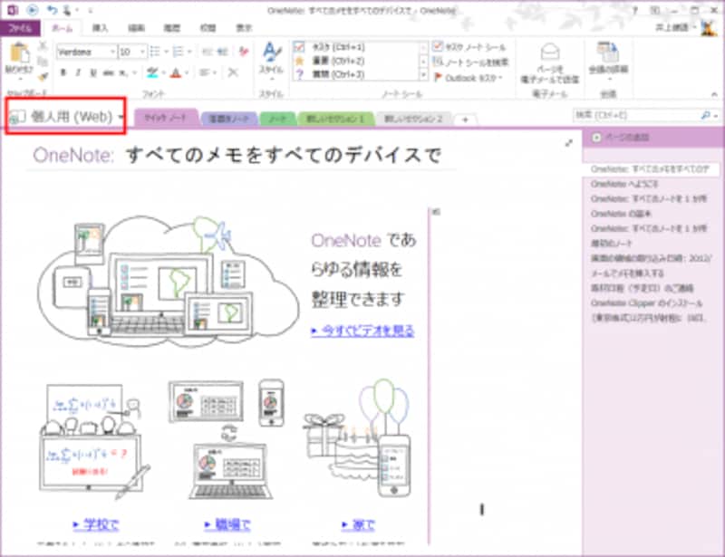This screenshot has height=557, width=725.
Task: Click the Paste clipboard icon
Action: (19, 53)
